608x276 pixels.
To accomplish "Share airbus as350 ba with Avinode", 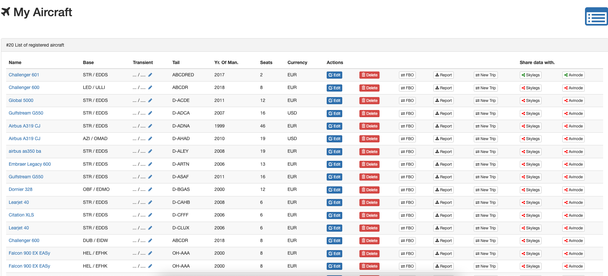I will (573, 152).
